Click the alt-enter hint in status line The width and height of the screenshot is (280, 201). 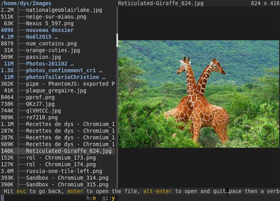point(158,192)
